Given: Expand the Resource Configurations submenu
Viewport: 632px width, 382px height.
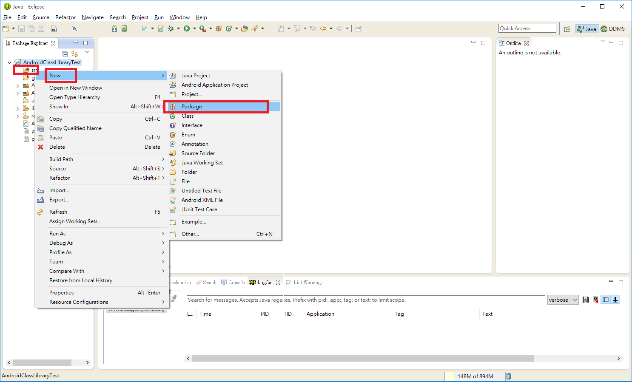Looking at the screenshot, I should point(102,302).
